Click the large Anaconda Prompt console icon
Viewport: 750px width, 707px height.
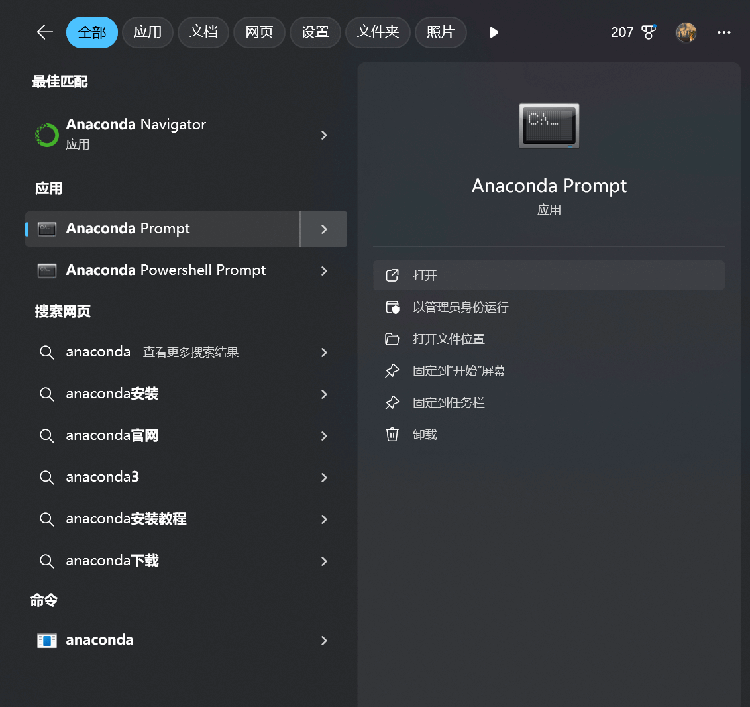pos(549,126)
